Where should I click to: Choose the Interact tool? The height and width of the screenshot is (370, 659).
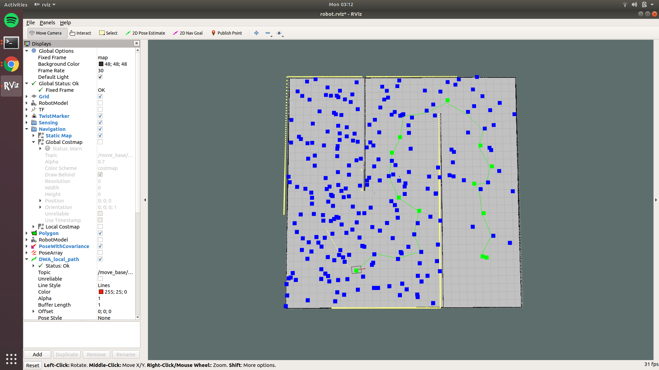(x=80, y=33)
